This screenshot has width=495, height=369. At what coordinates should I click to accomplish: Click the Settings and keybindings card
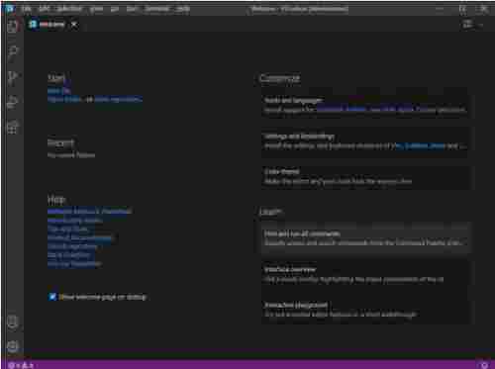pyautogui.click(x=365, y=140)
